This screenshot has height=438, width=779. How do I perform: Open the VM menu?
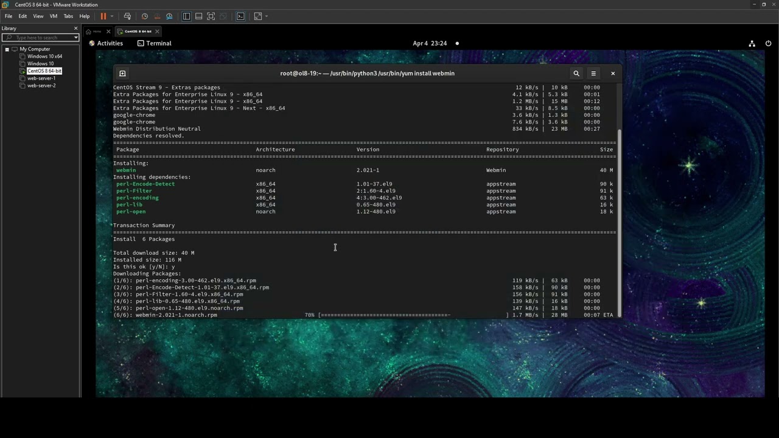pyautogui.click(x=53, y=16)
